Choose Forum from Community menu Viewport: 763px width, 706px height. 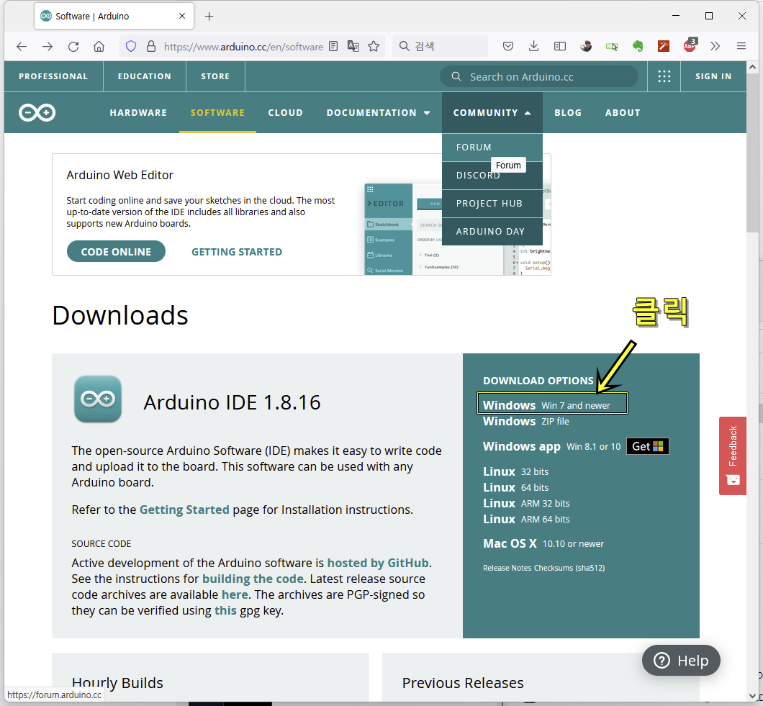tap(492, 148)
